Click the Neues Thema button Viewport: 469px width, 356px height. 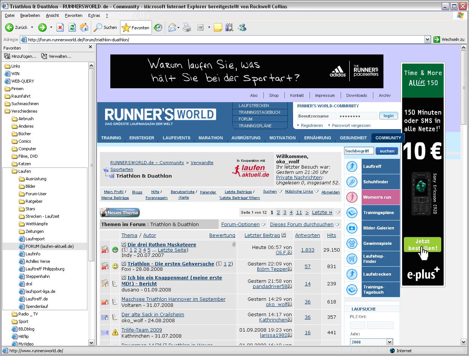click(x=120, y=213)
